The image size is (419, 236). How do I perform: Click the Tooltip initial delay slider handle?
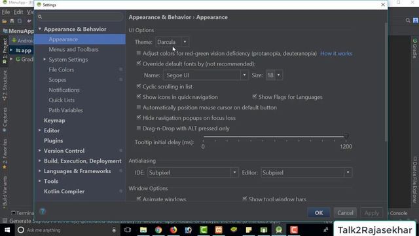point(346,137)
